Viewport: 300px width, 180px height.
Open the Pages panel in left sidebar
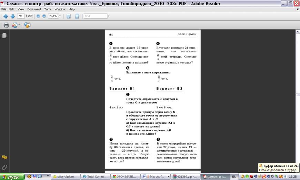(x=4, y=36)
